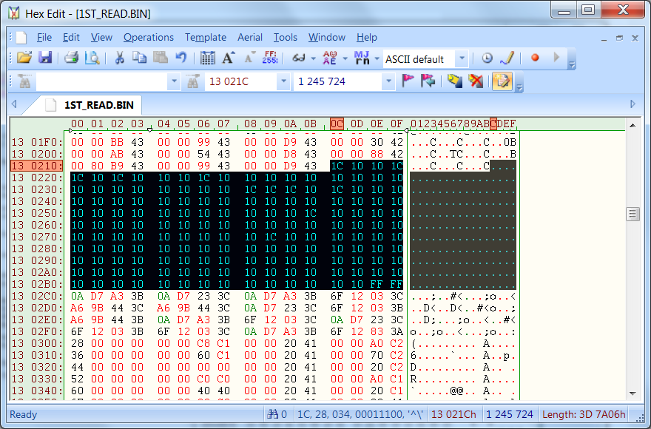Save the file with floppy disk icon

point(45,58)
